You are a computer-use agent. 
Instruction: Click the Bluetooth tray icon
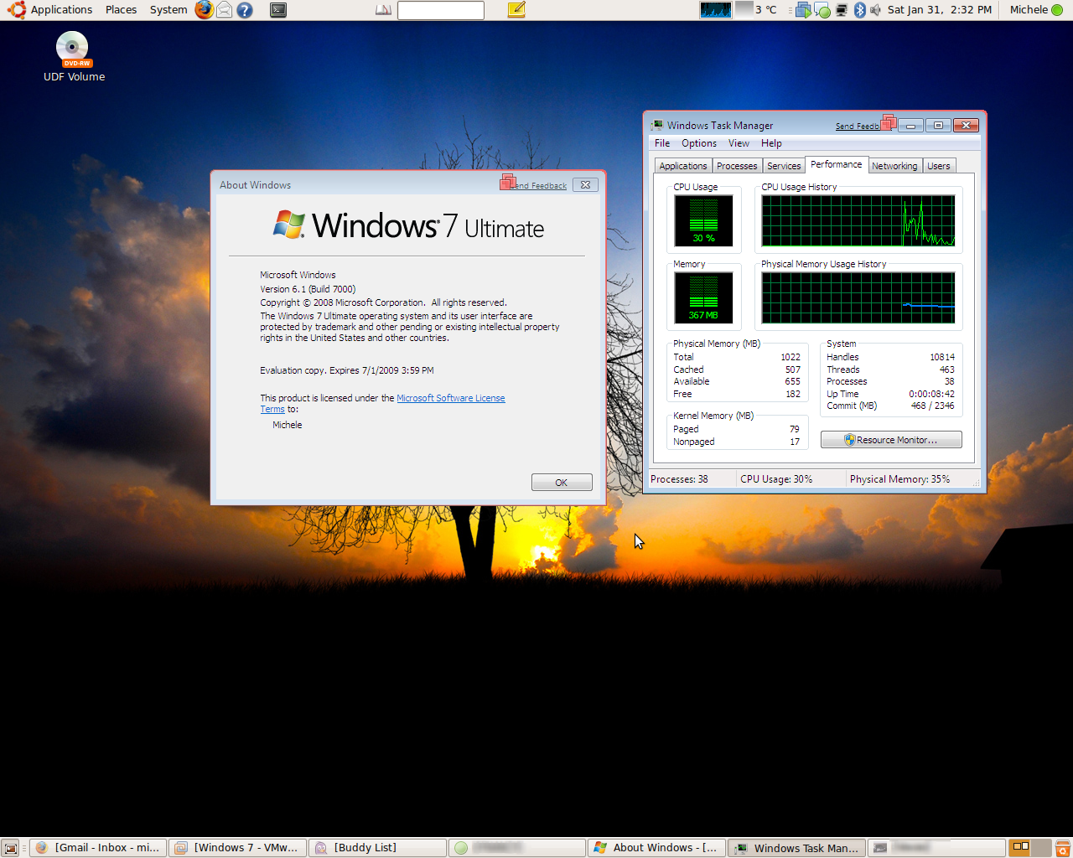(x=859, y=10)
